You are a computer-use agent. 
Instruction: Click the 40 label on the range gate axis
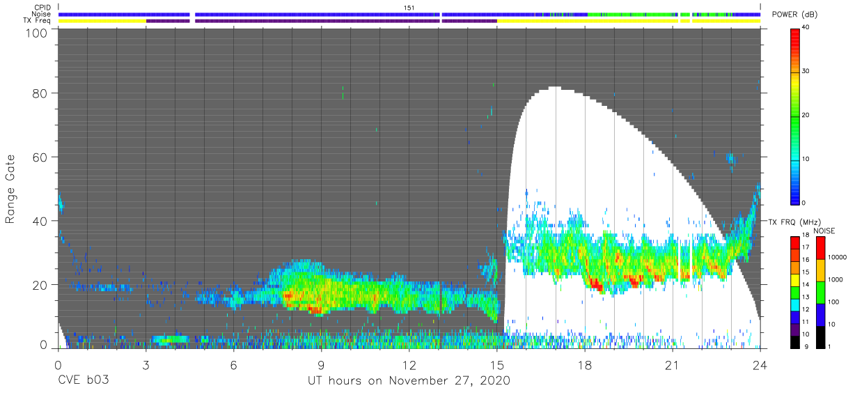(x=40, y=221)
